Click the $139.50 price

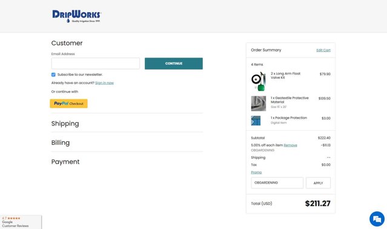[x=324, y=98]
